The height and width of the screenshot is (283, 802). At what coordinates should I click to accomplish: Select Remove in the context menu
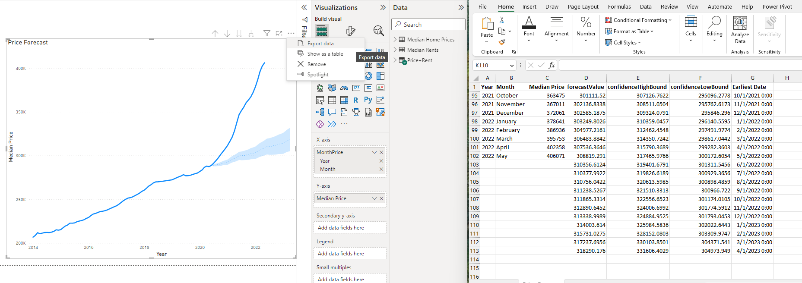click(326, 64)
